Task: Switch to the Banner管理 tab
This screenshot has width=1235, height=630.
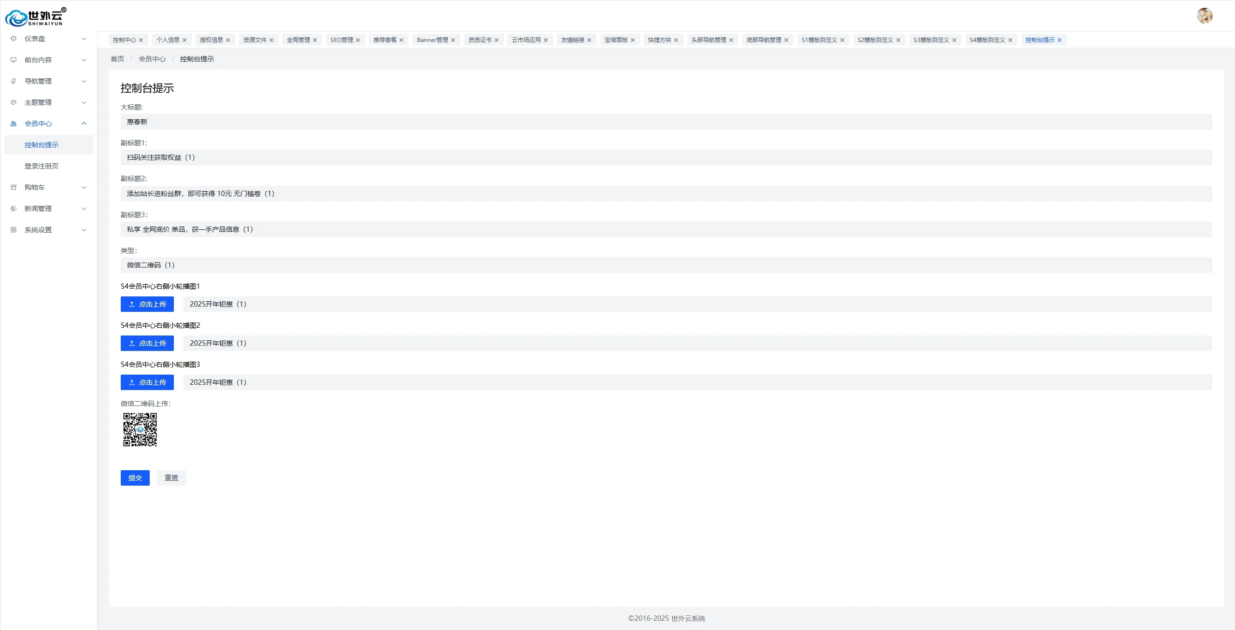Action: tap(432, 40)
